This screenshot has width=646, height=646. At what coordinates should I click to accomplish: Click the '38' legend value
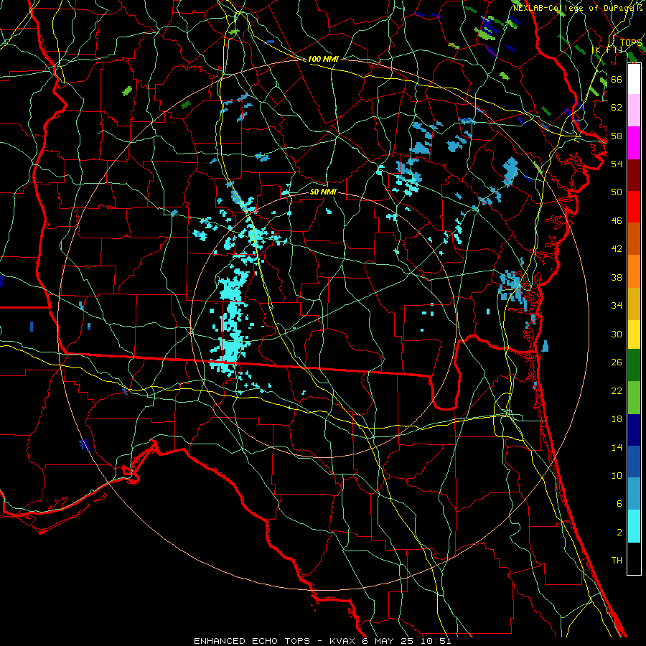(617, 278)
